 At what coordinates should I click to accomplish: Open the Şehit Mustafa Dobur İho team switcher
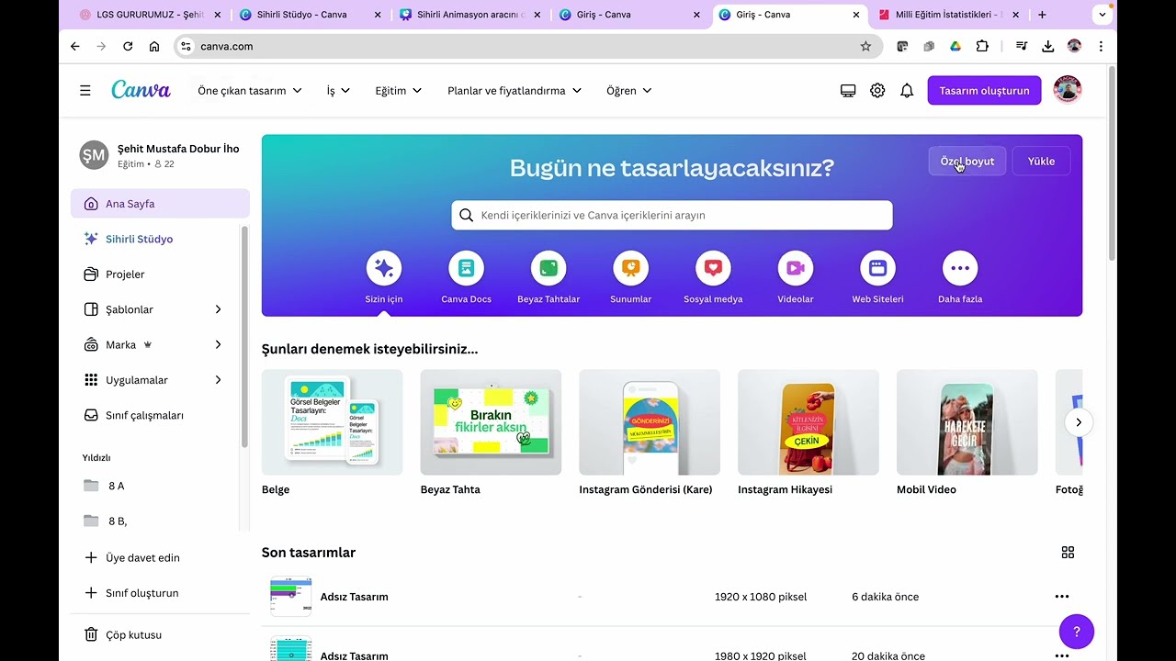160,155
